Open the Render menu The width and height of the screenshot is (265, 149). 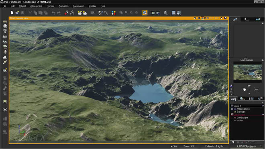pos(50,6)
